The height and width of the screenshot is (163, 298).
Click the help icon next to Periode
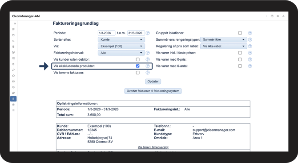[x=148, y=33]
